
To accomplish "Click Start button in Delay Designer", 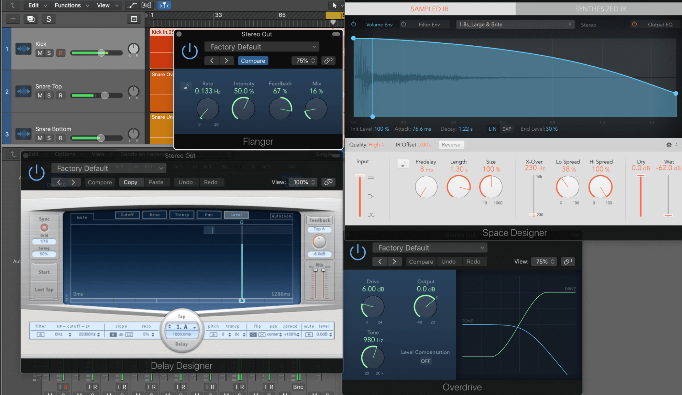I will point(44,272).
